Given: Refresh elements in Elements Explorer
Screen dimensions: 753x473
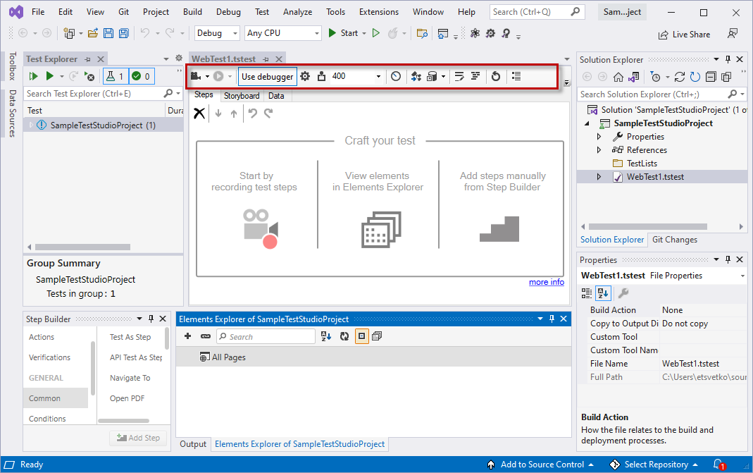Looking at the screenshot, I should click(x=344, y=336).
